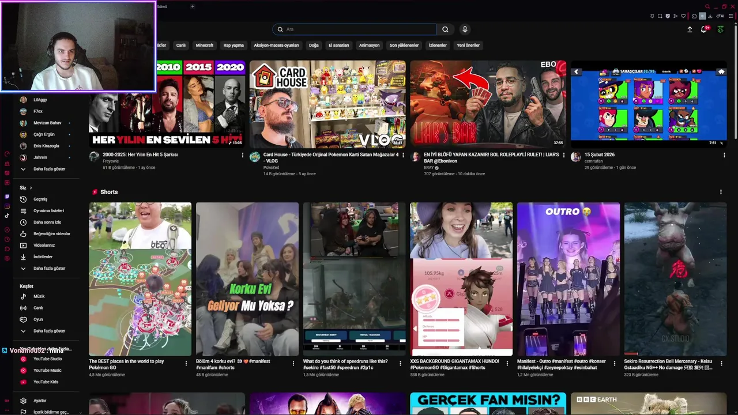738x415 pixels.
Task: Open the YouTube upload (create) icon
Action: pos(690,29)
